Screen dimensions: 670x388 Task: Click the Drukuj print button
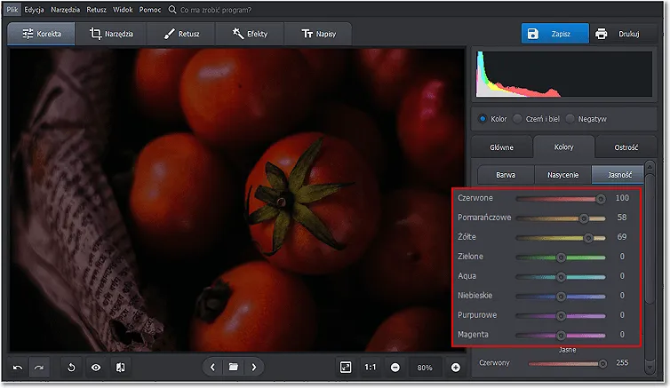tap(626, 34)
